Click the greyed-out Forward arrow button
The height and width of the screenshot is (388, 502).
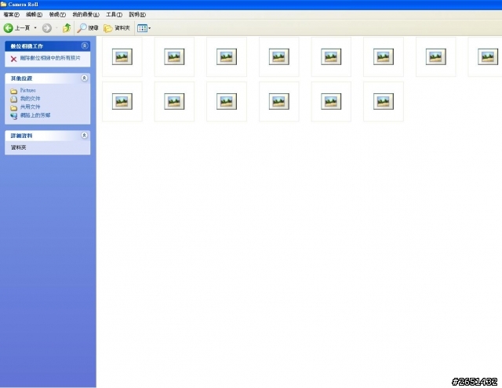coord(47,28)
